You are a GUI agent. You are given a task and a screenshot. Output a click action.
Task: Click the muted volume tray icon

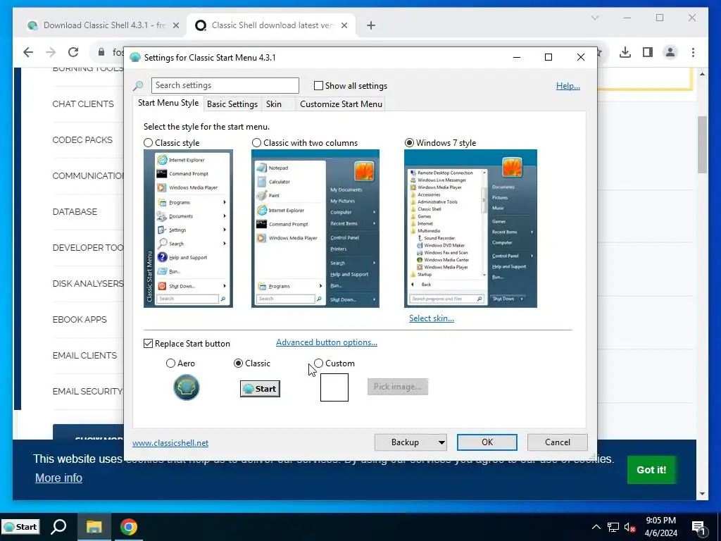click(x=629, y=527)
